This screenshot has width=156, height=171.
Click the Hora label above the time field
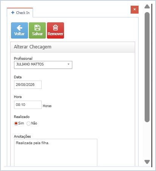(18, 97)
